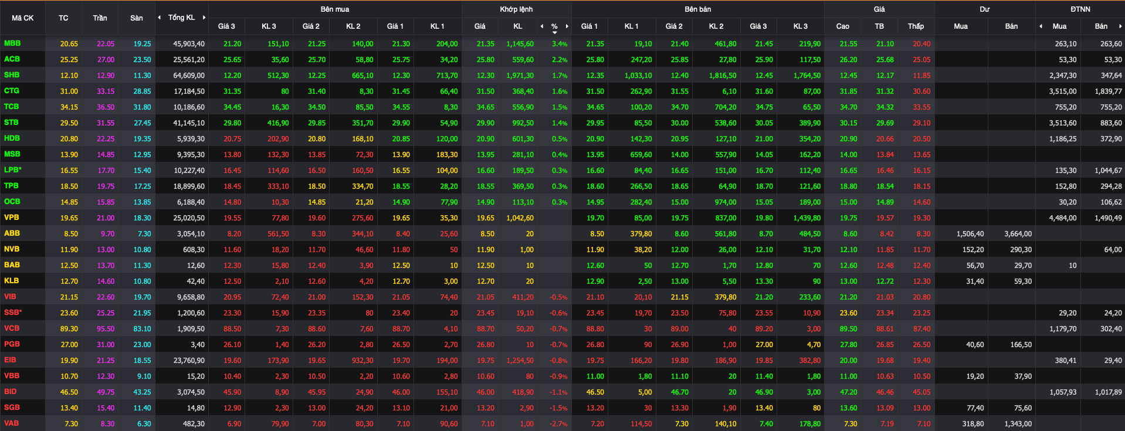Click CTG foreign buy value 3,515,00
Viewport: 1125px width, 431px height.
tap(1063, 91)
